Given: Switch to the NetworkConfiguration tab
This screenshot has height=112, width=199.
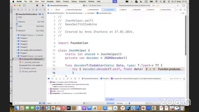Looking at the screenshot, I should point(74,10).
